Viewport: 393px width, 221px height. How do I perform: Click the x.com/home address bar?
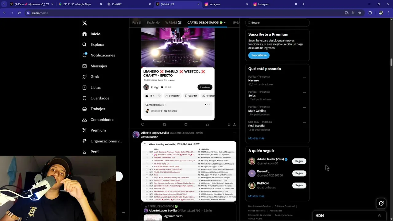184,13
